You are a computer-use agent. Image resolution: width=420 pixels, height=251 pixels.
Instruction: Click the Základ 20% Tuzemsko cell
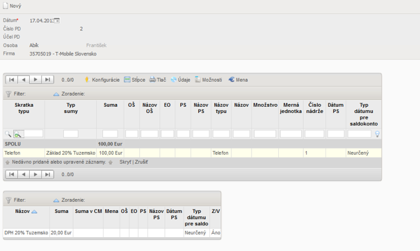pyautogui.click(x=71, y=153)
